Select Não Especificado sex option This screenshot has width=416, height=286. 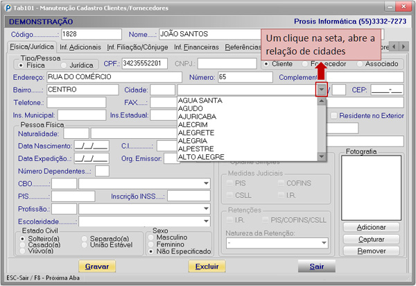tap(151, 251)
